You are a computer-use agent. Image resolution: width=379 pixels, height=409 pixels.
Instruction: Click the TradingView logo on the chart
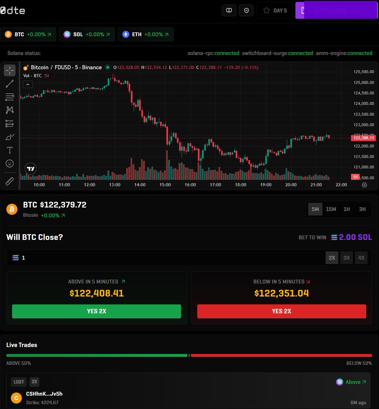(30, 169)
